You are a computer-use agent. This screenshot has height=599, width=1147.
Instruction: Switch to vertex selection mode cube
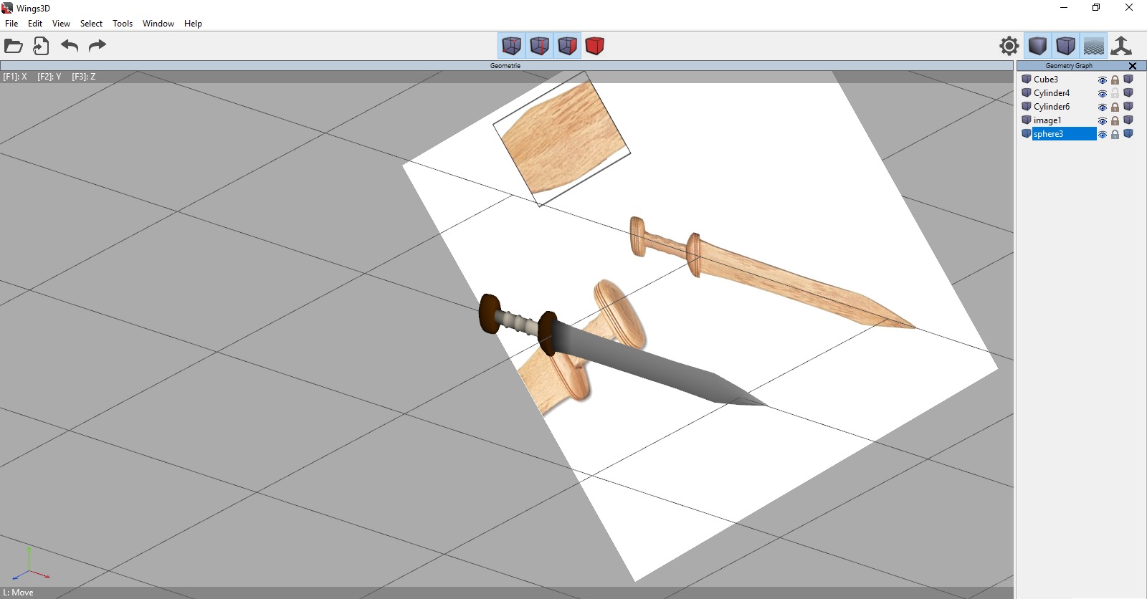tap(512, 47)
